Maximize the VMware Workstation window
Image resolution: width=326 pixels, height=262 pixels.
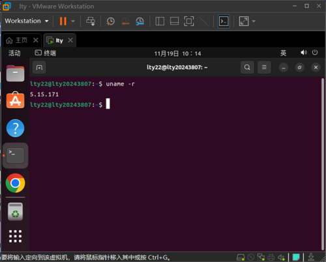coord(306,6)
